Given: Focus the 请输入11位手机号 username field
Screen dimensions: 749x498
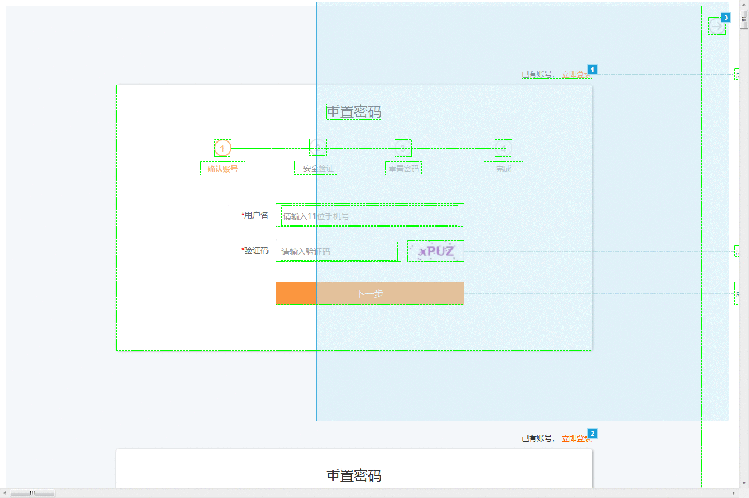Looking at the screenshot, I should [x=370, y=216].
